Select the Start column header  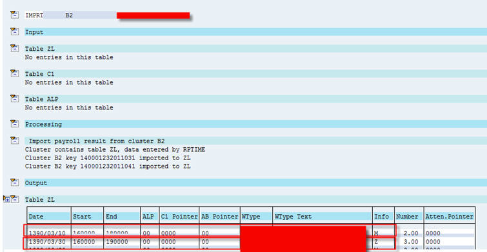pos(87,217)
